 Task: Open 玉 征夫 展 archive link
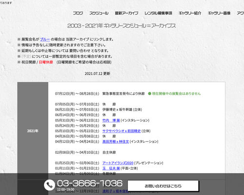(111, 168)
